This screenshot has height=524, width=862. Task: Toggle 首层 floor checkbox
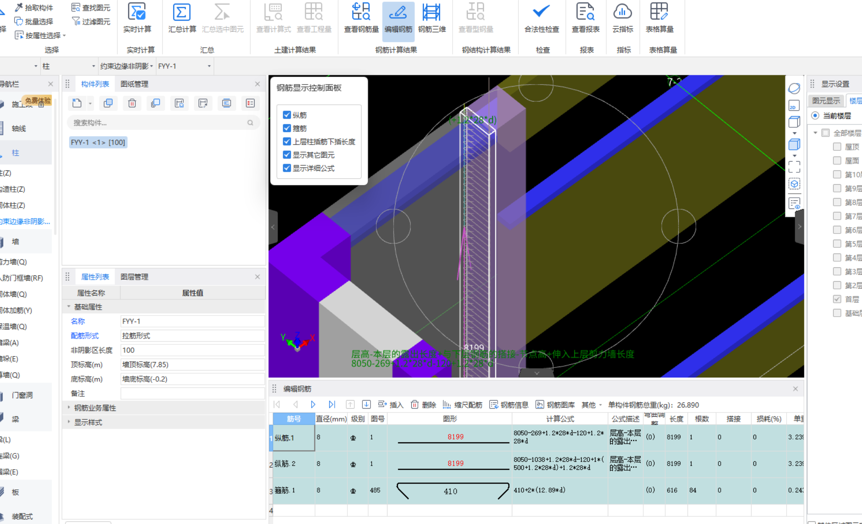[x=837, y=299]
